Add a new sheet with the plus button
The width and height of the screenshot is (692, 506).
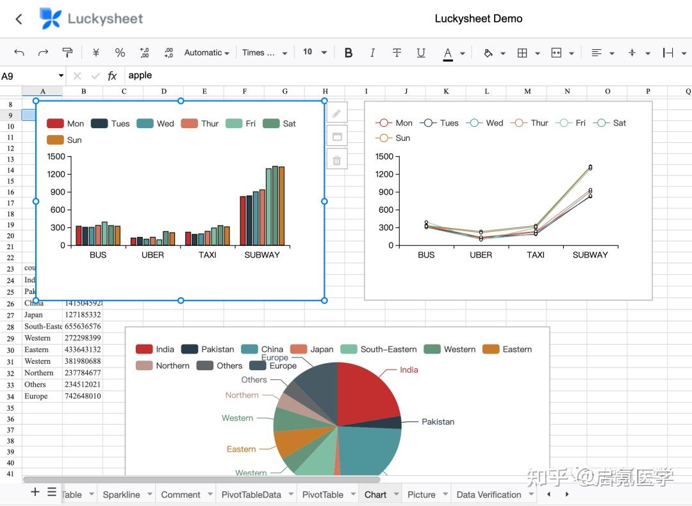tap(33, 492)
